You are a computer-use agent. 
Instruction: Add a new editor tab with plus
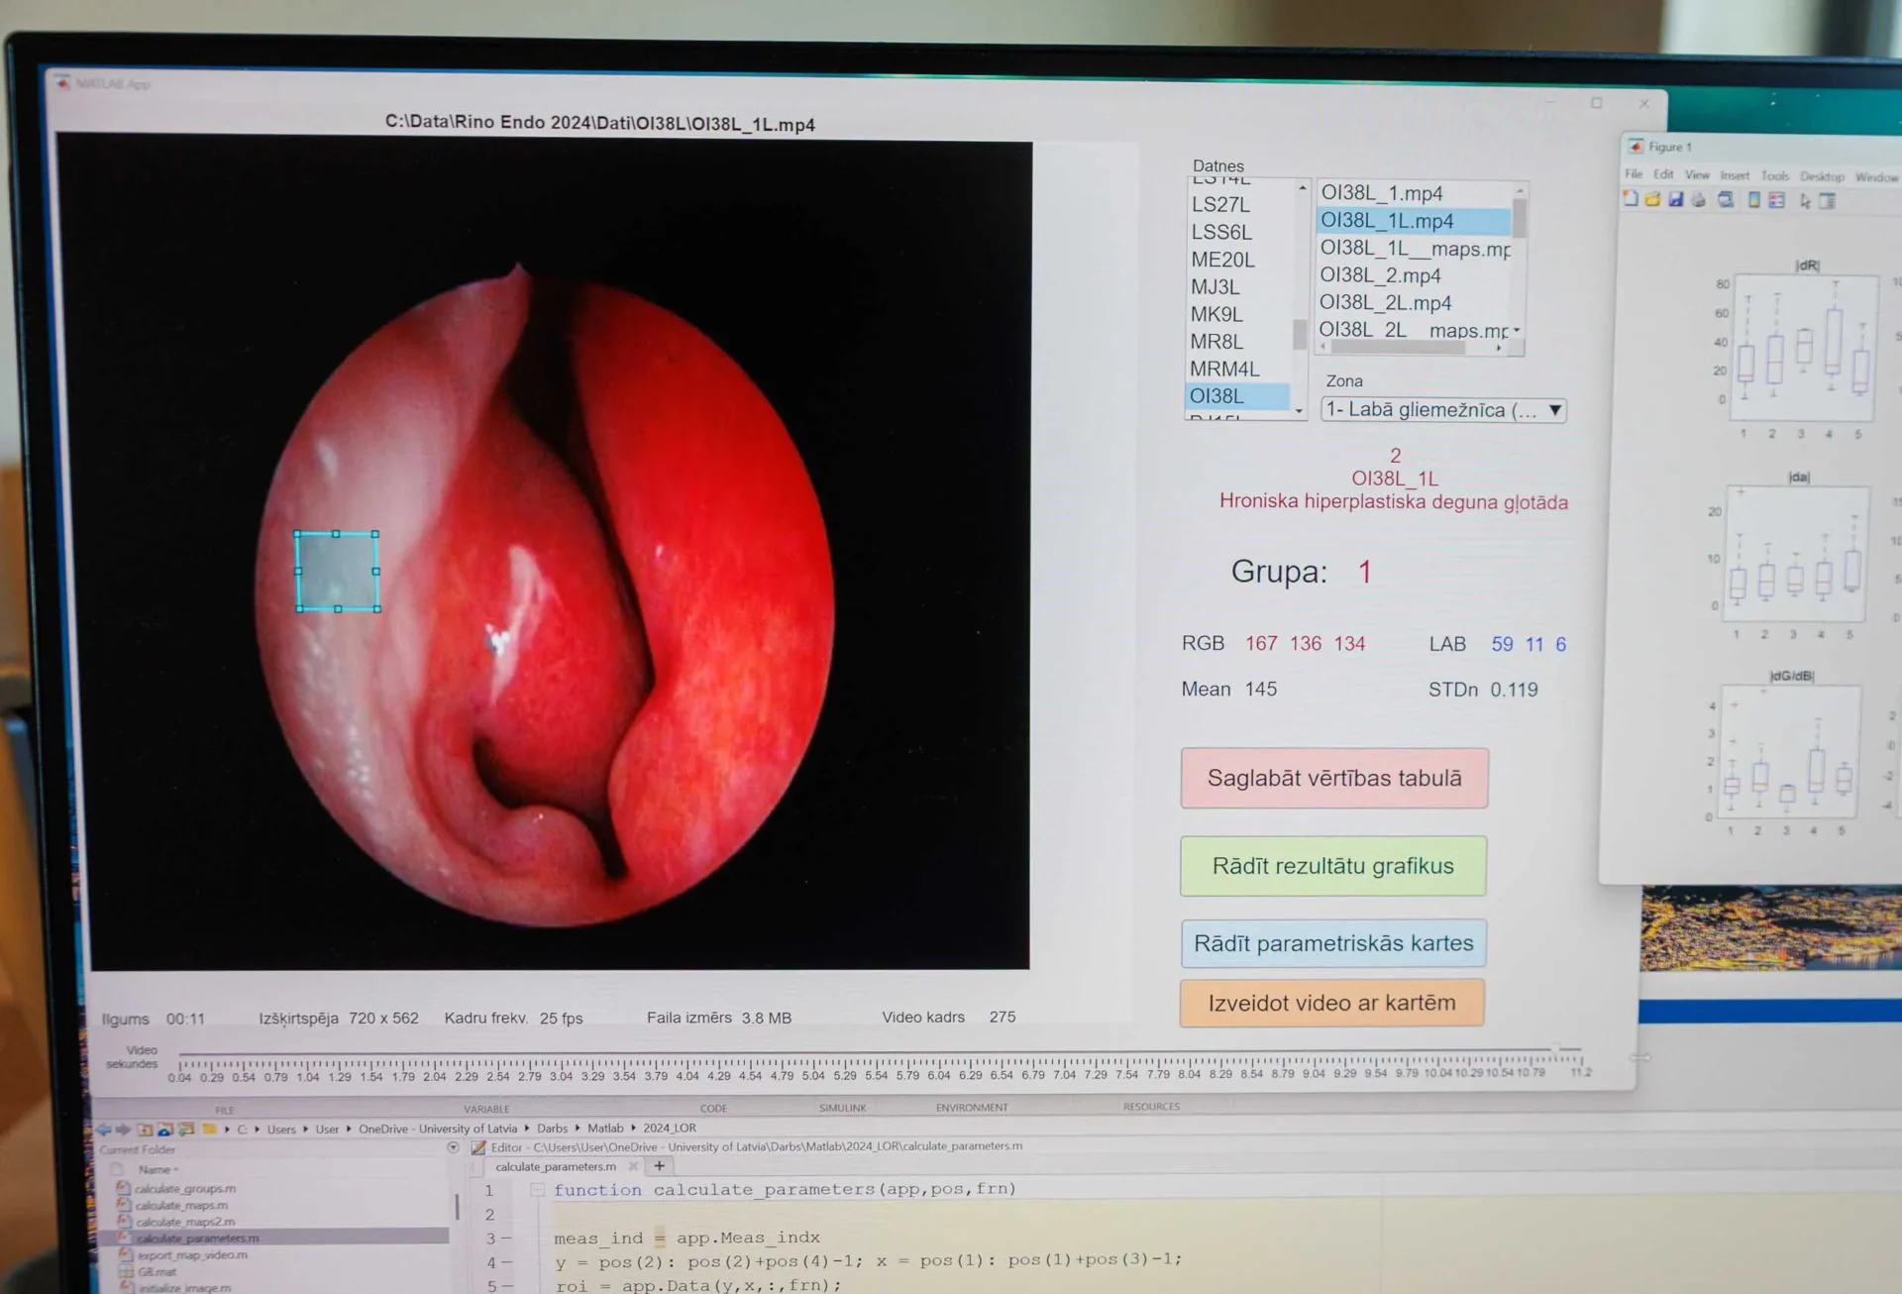659,1166
